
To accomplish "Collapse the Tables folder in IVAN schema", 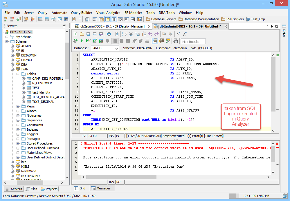I will pos(17,74).
